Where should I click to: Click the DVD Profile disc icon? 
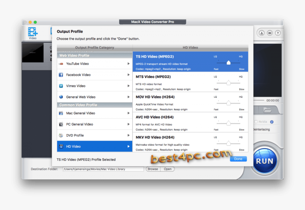[61, 135]
